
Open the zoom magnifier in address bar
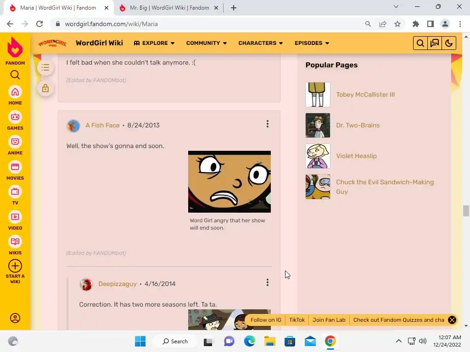pyautogui.click(x=368, y=24)
